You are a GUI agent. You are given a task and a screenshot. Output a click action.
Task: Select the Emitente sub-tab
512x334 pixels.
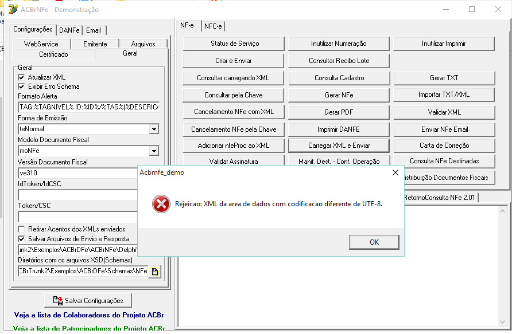tap(95, 44)
